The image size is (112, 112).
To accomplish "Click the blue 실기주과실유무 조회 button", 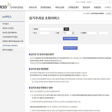I will pos(70,39).
